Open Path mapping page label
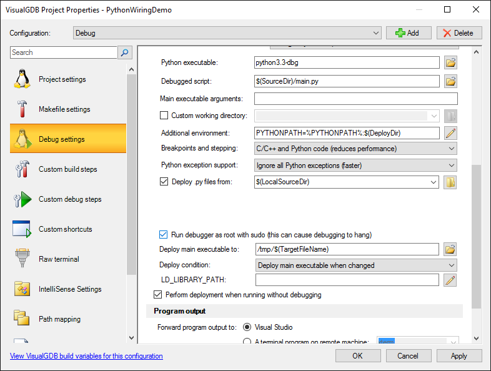This screenshot has width=491, height=371. click(59, 319)
